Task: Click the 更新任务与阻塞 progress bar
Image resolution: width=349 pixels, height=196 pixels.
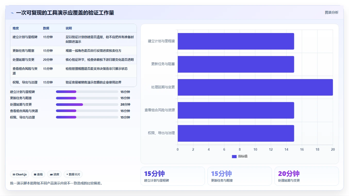Action: pyautogui.click(x=87, y=98)
